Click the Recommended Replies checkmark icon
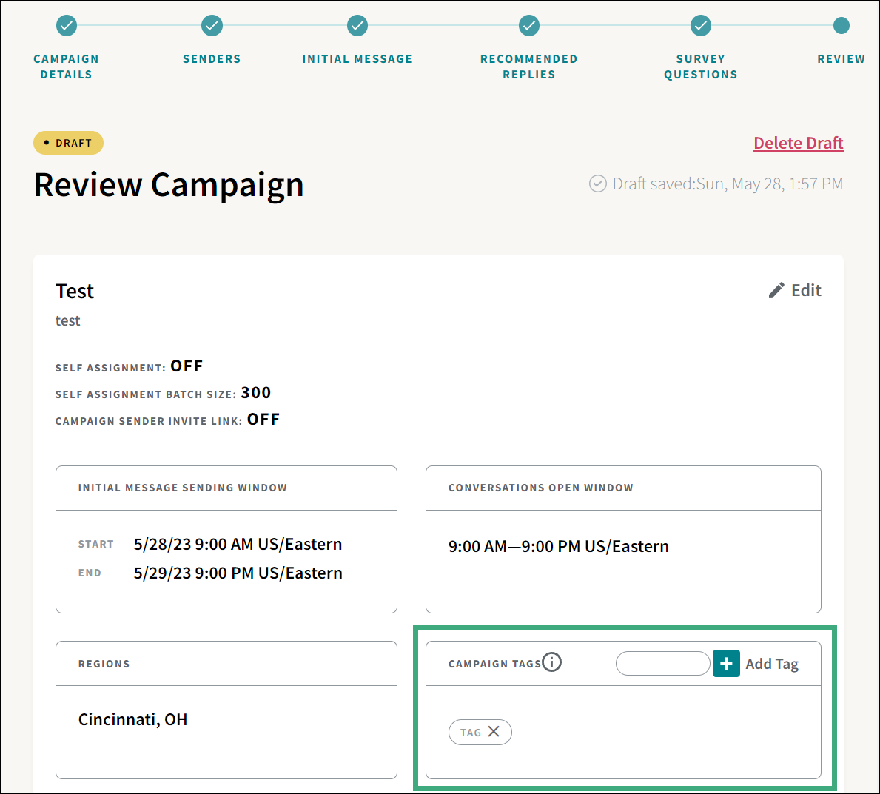 tap(528, 25)
